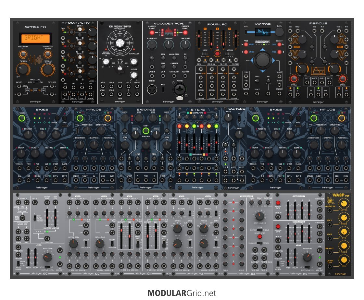
Task: Open the MODULARGrid.net logo link
Action: click(x=182, y=293)
